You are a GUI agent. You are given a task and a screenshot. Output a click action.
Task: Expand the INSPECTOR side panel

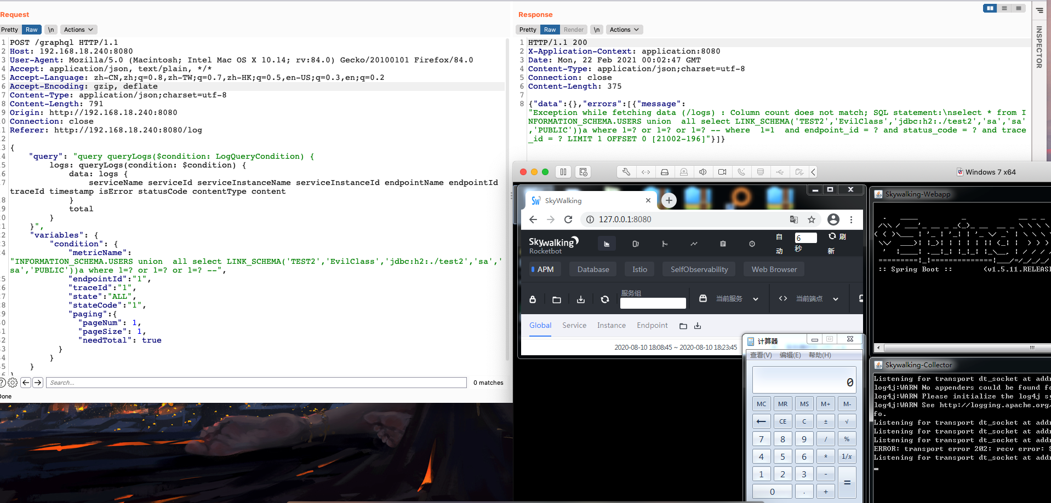point(1038,47)
